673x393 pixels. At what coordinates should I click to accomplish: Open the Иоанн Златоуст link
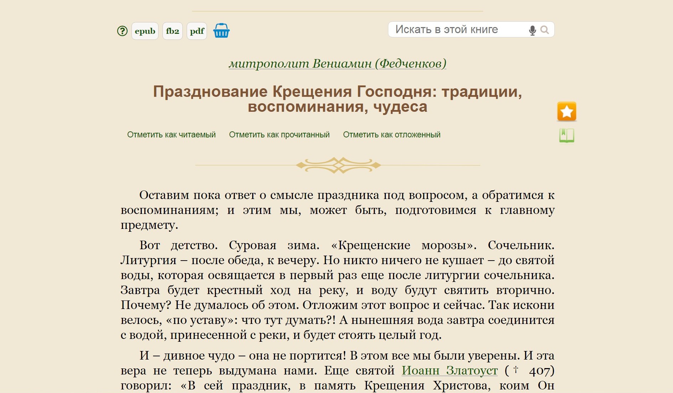(x=450, y=371)
